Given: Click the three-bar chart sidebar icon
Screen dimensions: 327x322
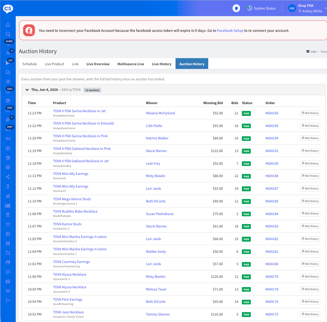Looking at the screenshot, I should point(8,196).
